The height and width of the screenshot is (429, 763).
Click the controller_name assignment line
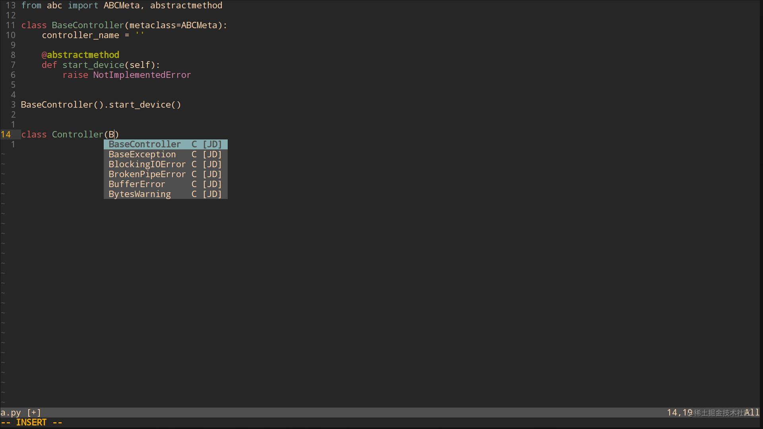pyautogui.click(x=92, y=35)
